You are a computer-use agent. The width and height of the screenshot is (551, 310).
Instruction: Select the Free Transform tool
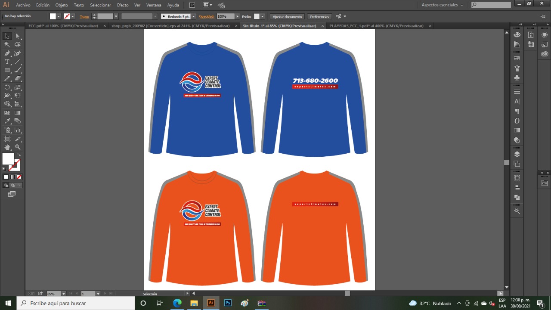pos(18,96)
